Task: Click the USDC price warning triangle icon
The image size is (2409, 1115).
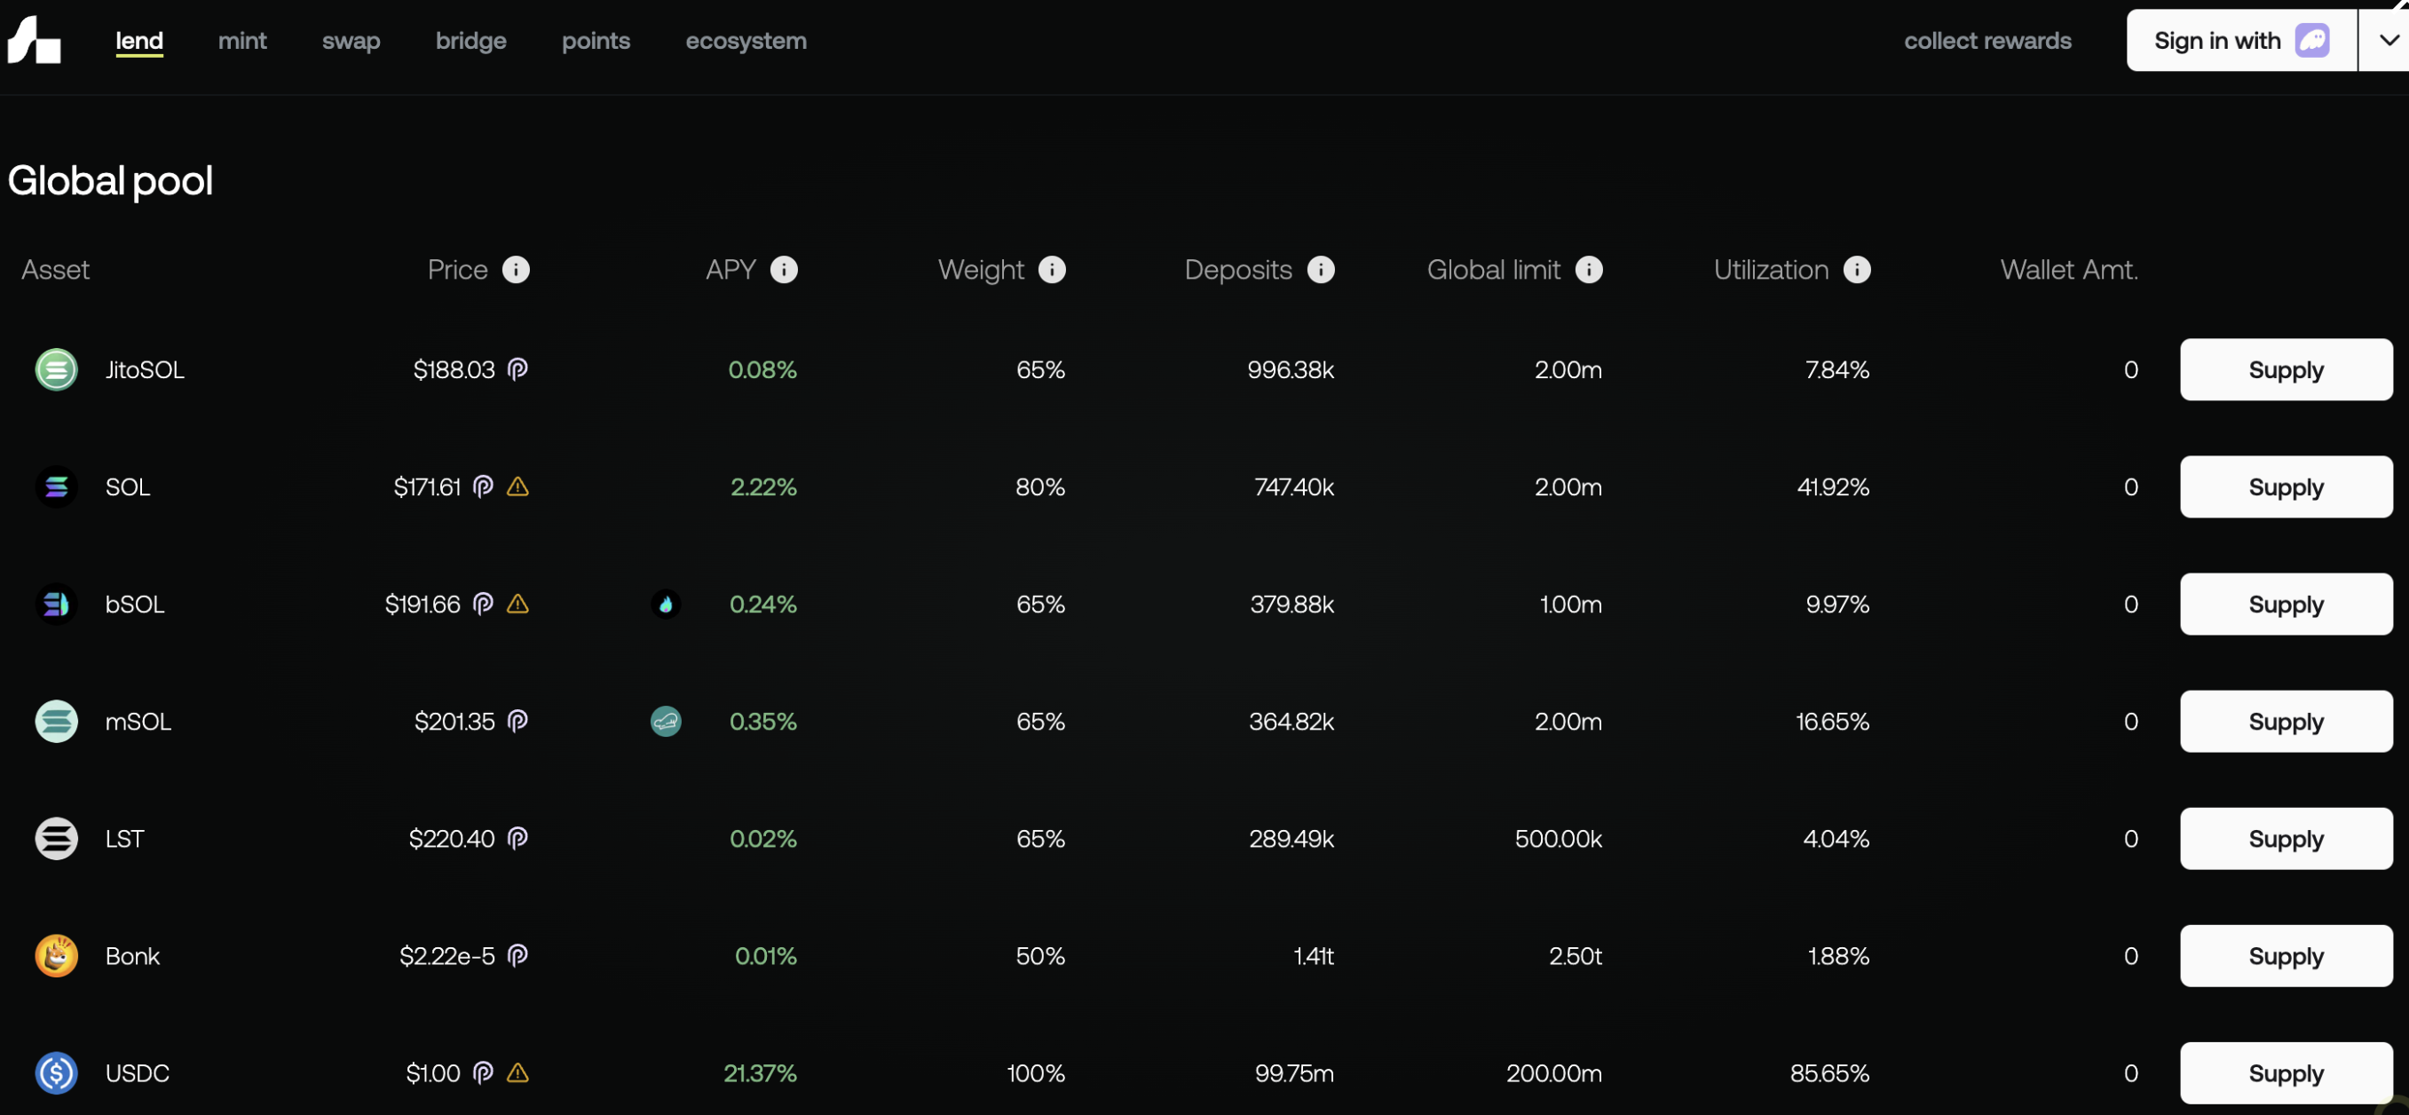Action: (x=517, y=1073)
